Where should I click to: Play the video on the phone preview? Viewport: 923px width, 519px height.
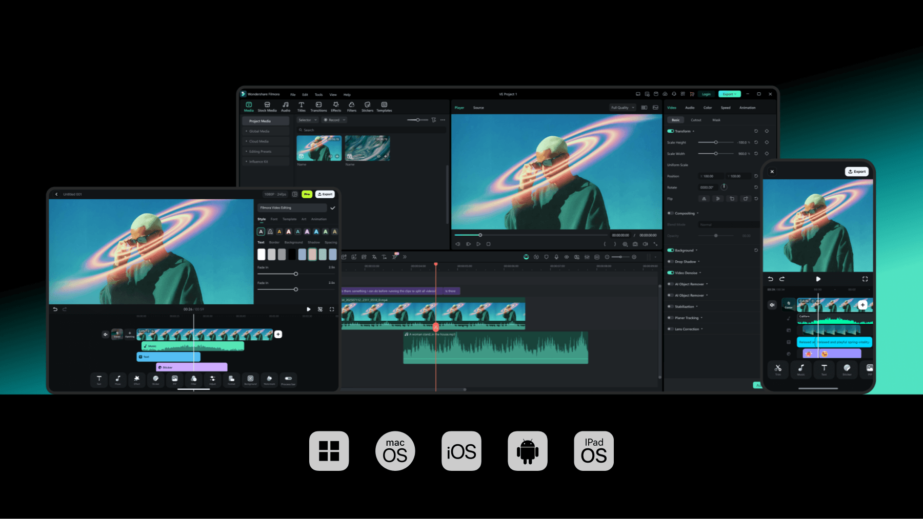coord(818,279)
